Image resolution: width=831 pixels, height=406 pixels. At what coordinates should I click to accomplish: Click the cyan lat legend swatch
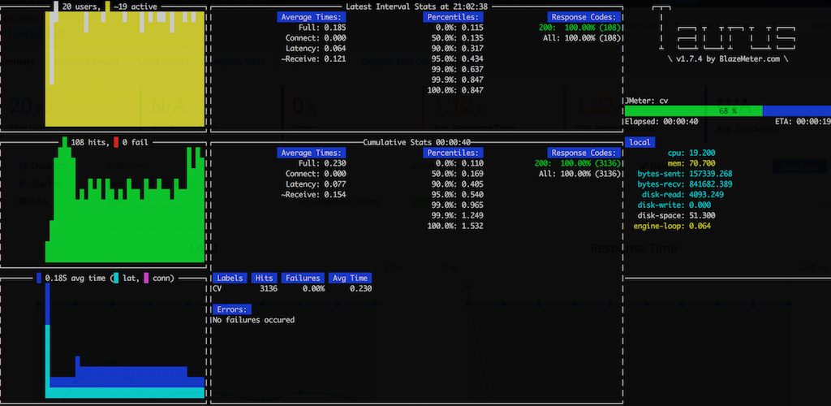click(x=116, y=279)
